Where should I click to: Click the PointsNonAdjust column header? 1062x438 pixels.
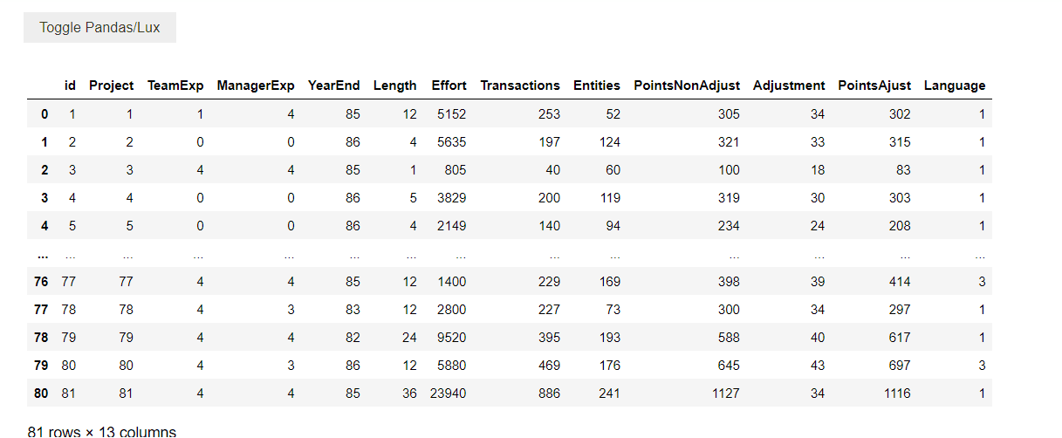pos(687,86)
